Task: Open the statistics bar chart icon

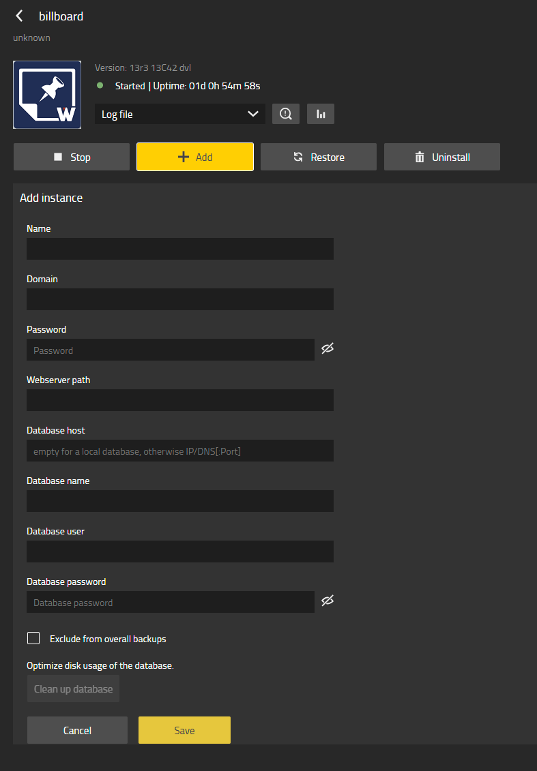Action: point(321,114)
